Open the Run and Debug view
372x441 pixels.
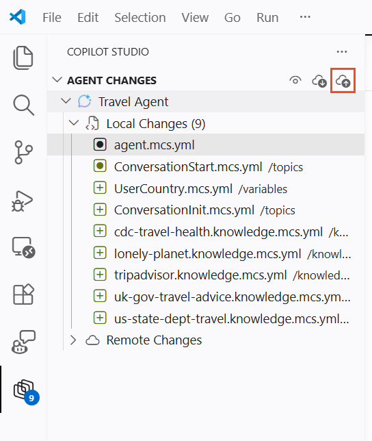coord(23,201)
